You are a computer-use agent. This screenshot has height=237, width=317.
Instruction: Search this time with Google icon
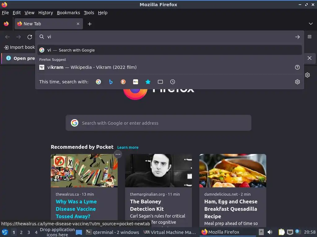[98, 82]
